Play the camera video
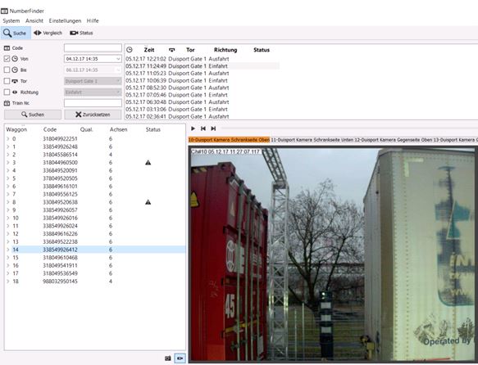478x365 pixels. pos(193,128)
